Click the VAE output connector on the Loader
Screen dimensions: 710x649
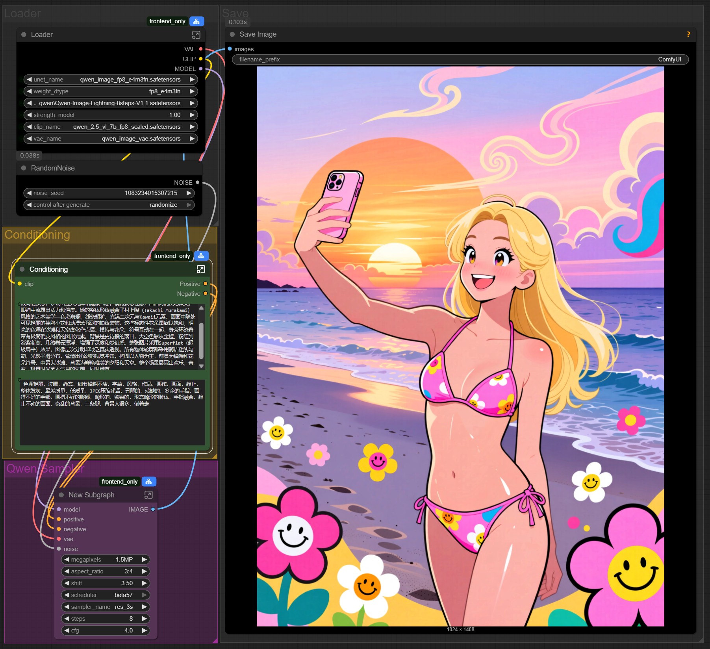point(201,49)
